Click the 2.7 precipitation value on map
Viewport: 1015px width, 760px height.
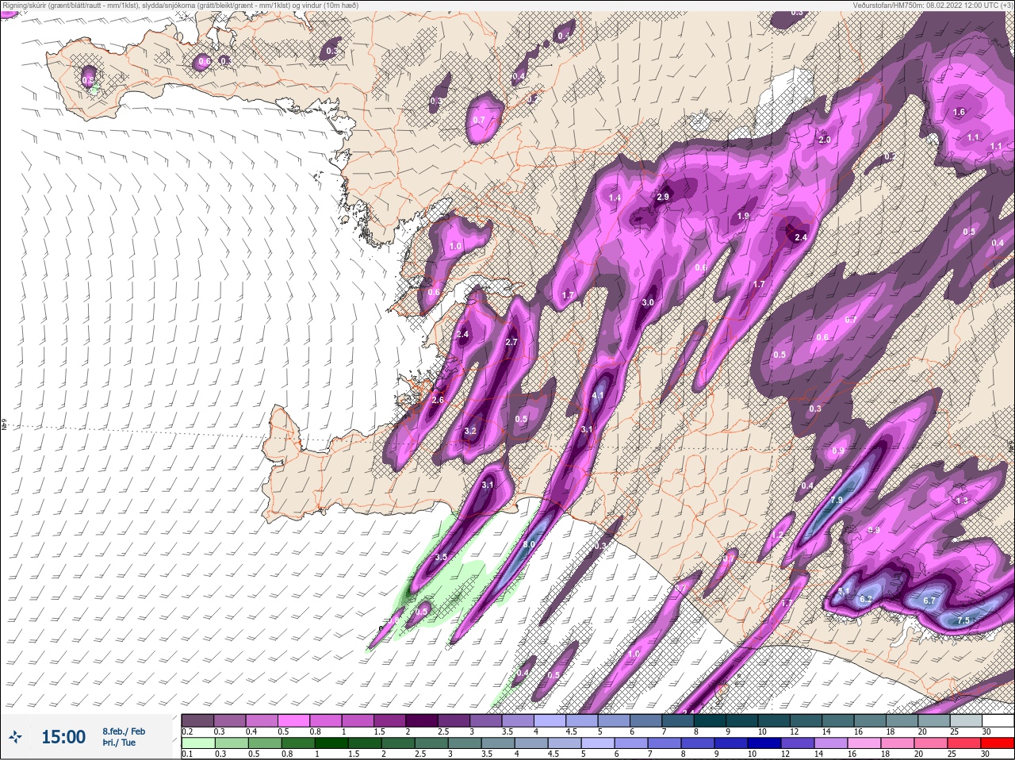(511, 342)
